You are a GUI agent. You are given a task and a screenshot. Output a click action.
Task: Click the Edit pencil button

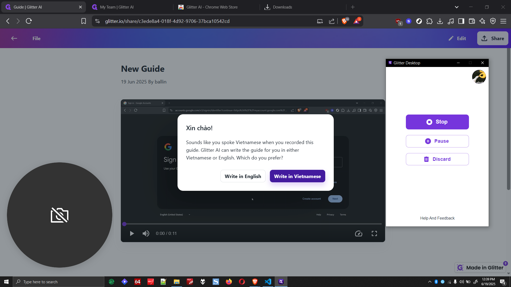tap(457, 38)
